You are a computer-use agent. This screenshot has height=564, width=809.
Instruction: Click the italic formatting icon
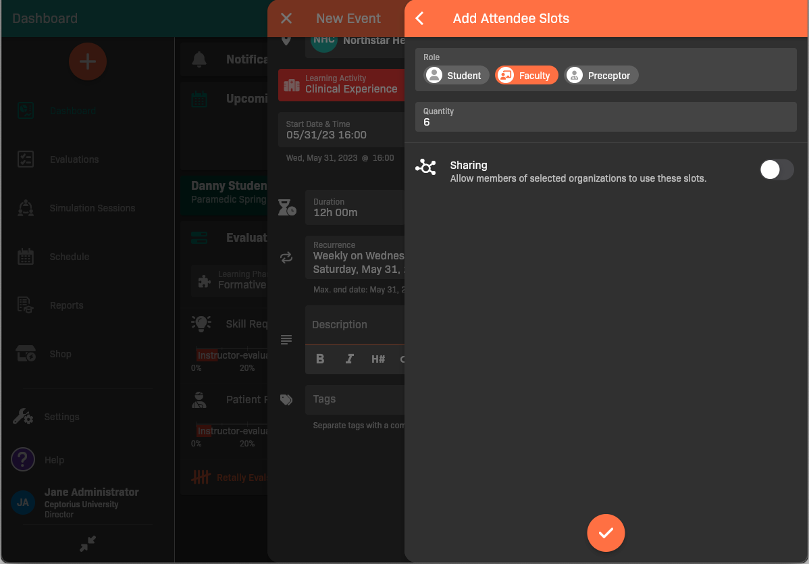pyautogui.click(x=349, y=359)
